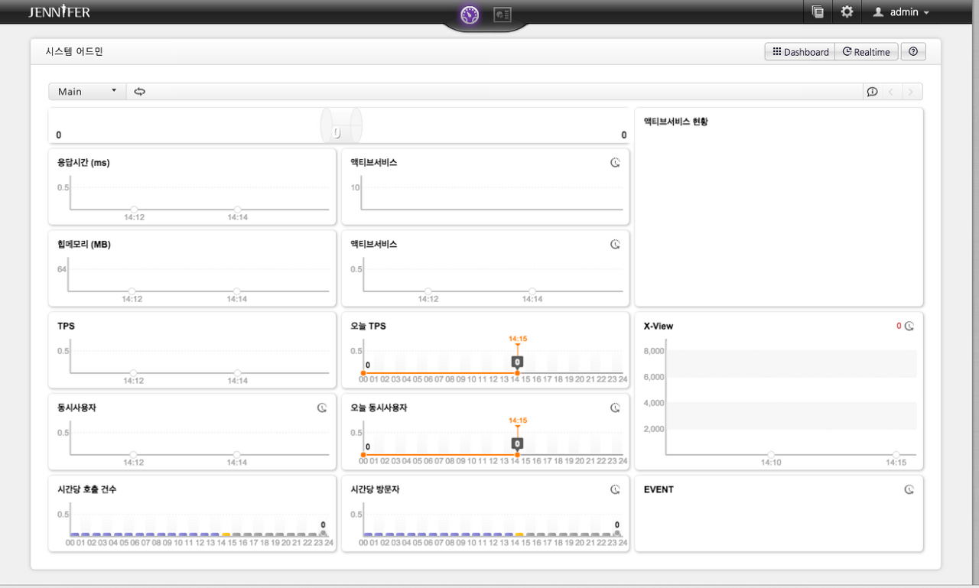This screenshot has width=979, height=588.
Task: Click the previous page chevron arrow
Action: pyautogui.click(x=891, y=92)
